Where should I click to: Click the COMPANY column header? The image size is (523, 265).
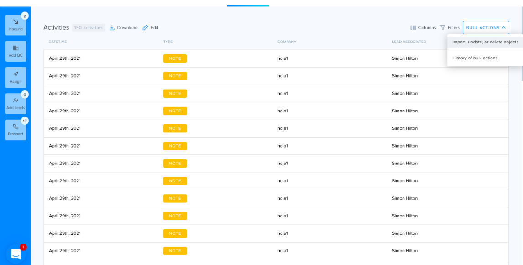click(x=287, y=42)
